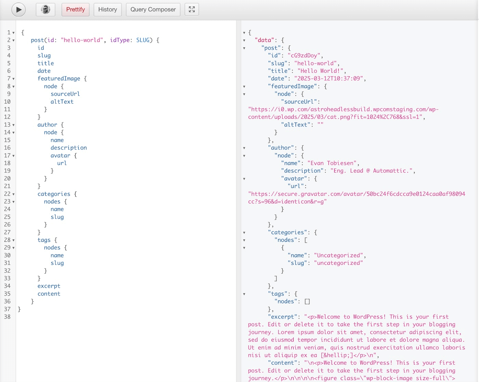Open the History panel
This screenshot has width=479, height=382.
107,10
